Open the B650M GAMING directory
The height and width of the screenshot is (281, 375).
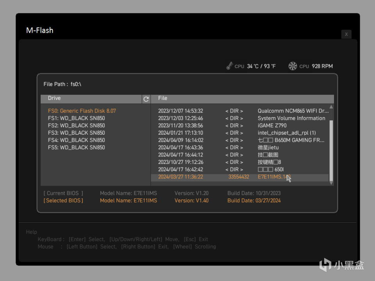[291, 140]
